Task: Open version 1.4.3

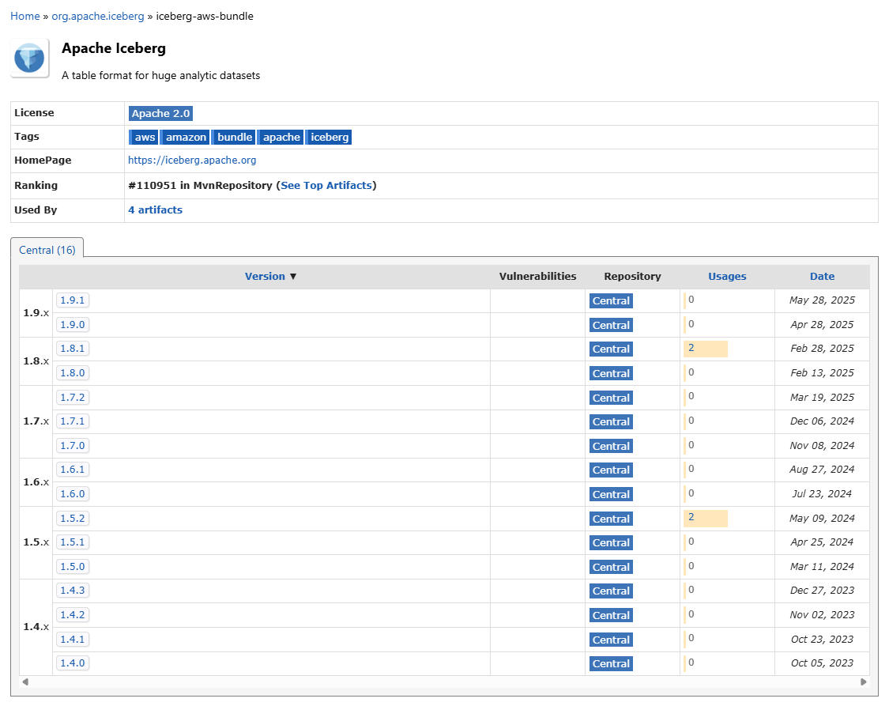Action: click(73, 590)
